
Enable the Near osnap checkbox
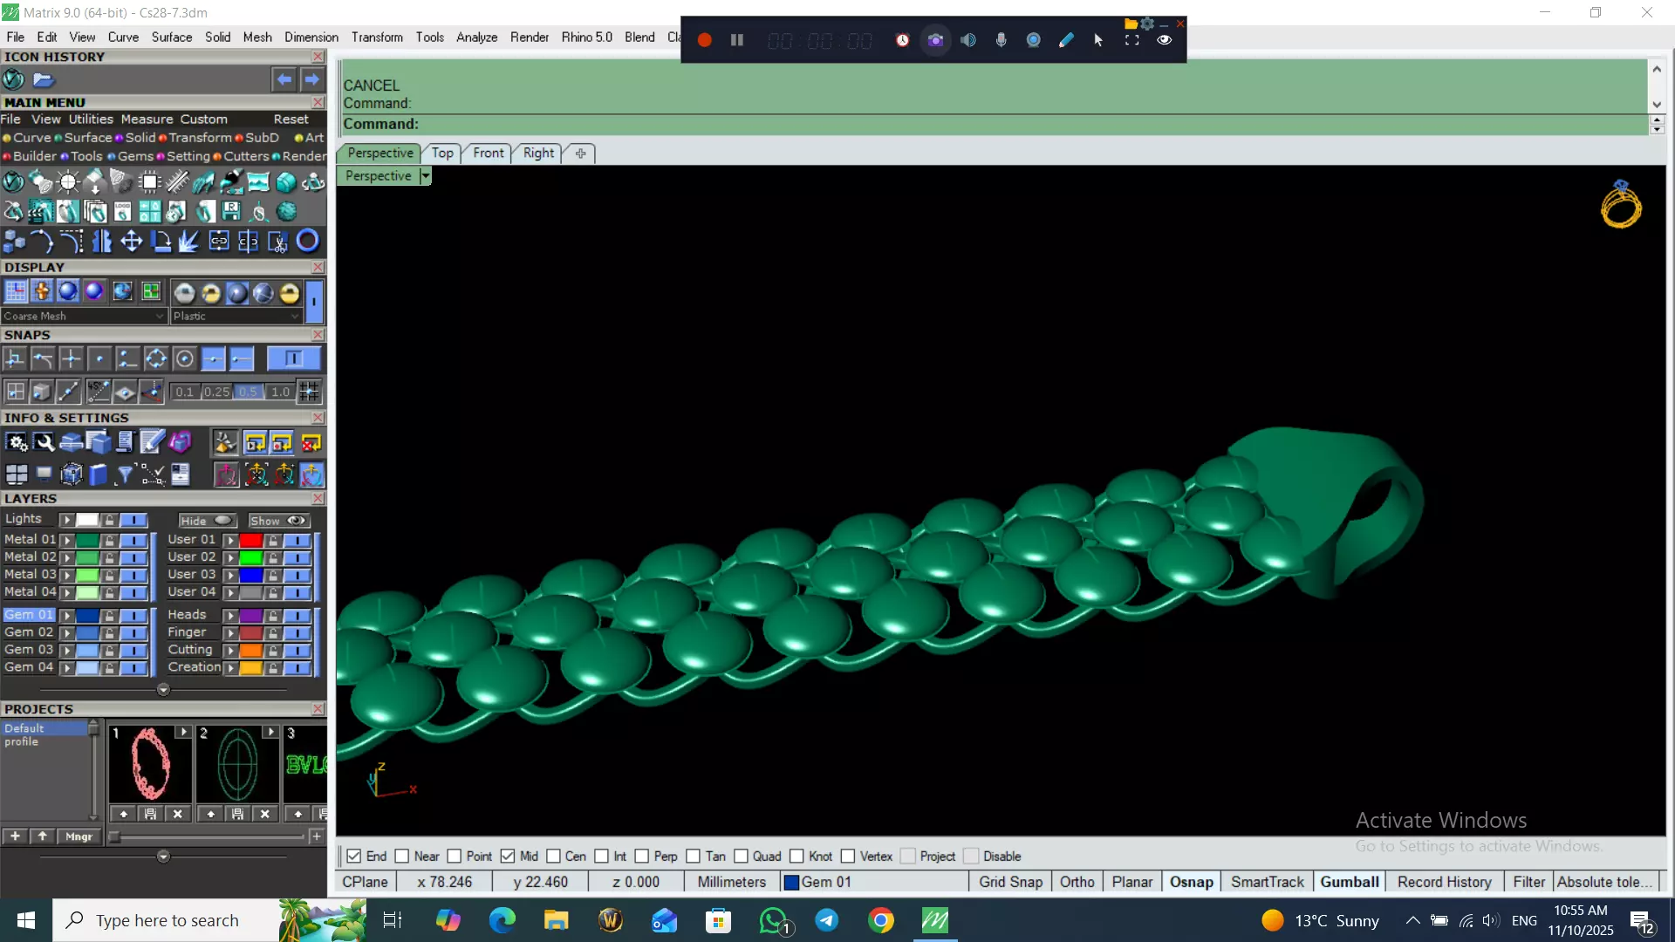402,857
